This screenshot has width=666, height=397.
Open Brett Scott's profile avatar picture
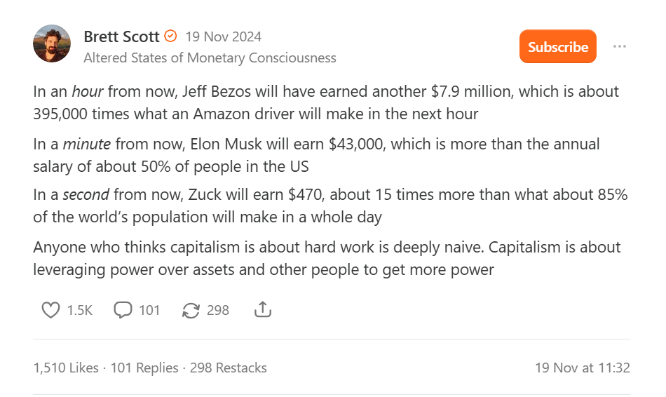pos(52,44)
